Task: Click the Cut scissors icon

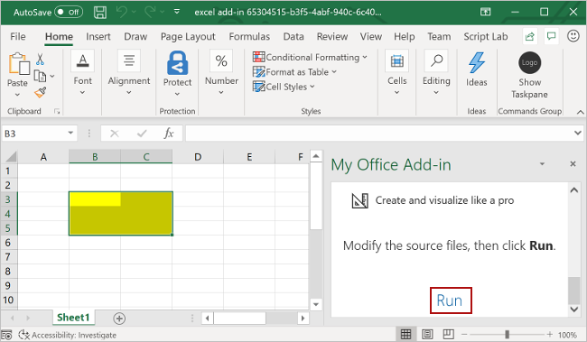Action: point(40,60)
